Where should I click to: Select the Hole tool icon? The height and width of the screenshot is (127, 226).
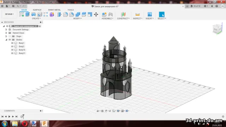tap(40, 14)
